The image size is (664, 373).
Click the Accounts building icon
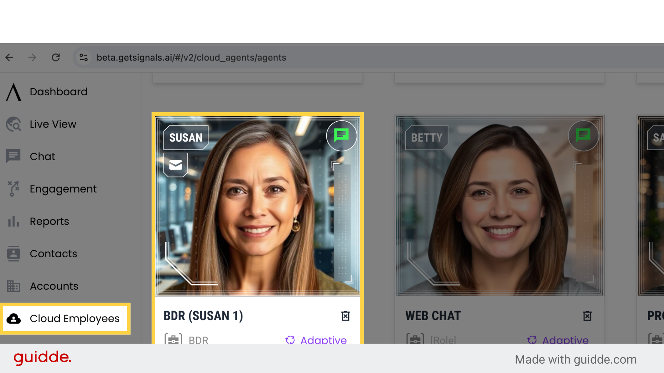[13, 286]
